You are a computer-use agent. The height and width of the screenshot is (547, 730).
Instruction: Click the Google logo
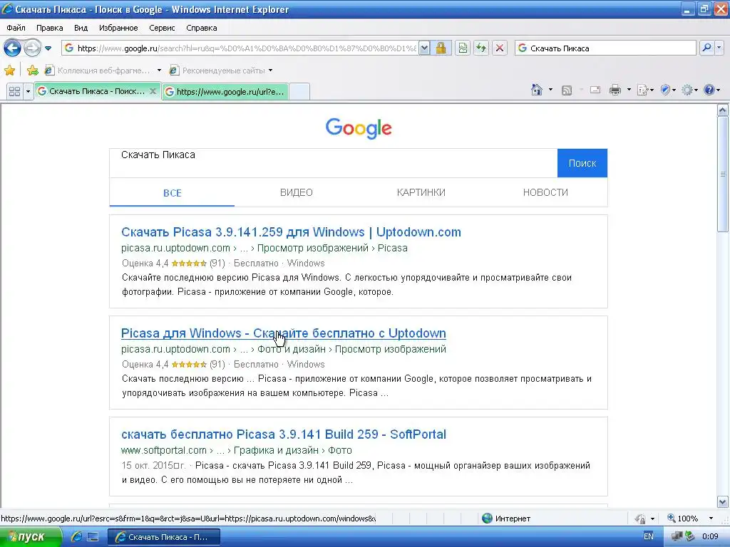[x=359, y=128]
